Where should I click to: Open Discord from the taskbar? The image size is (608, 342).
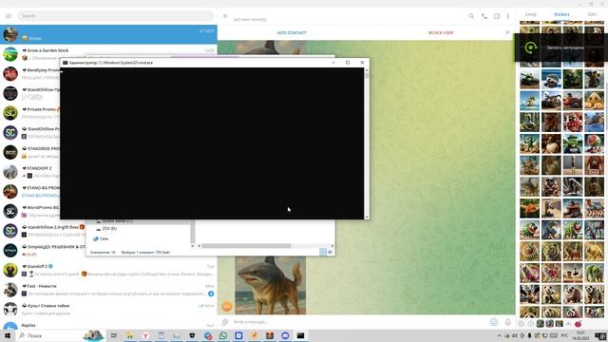tap(285, 335)
